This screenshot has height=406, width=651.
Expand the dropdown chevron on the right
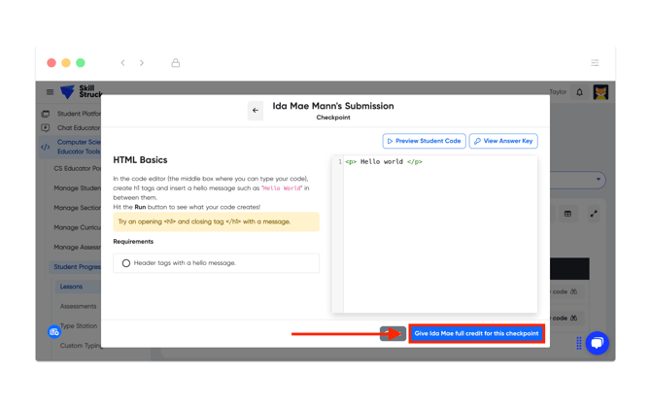tap(599, 180)
